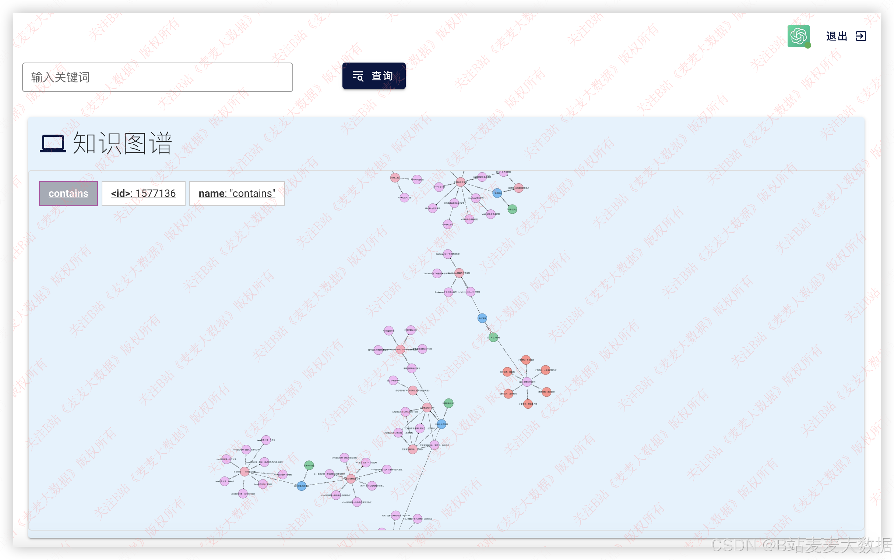This screenshot has width=894, height=560.
Task: Focus the 输入关键词 keyword input field
Action: [x=158, y=77]
